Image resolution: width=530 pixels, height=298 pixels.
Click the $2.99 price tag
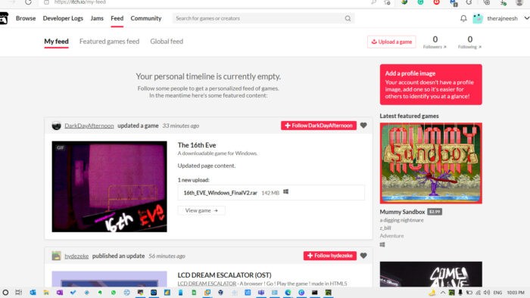pyautogui.click(x=435, y=212)
